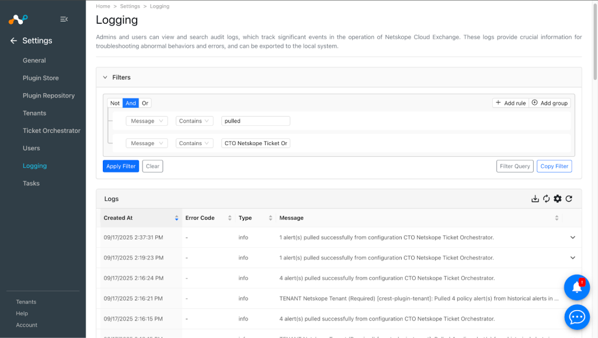This screenshot has width=598, height=338.
Task: Expand the 2:19:23 PM log row
Action: [x=572, y=258]
